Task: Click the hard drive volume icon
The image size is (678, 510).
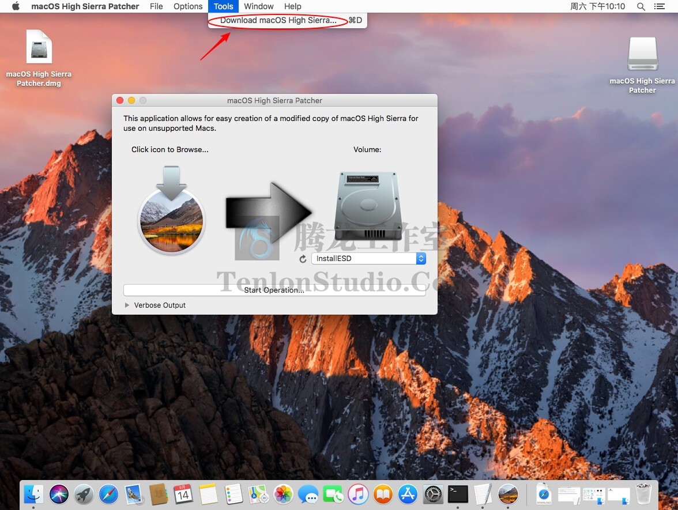Action: (x=368, y=206)
